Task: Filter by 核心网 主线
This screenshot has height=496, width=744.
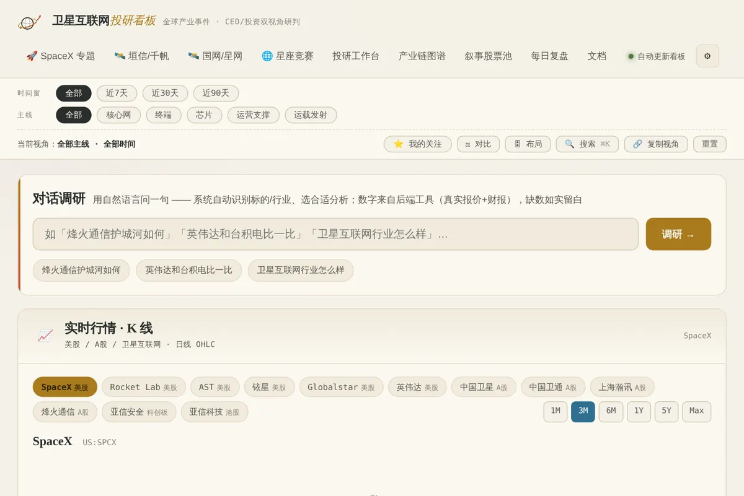Action: [x=118, y=115]
